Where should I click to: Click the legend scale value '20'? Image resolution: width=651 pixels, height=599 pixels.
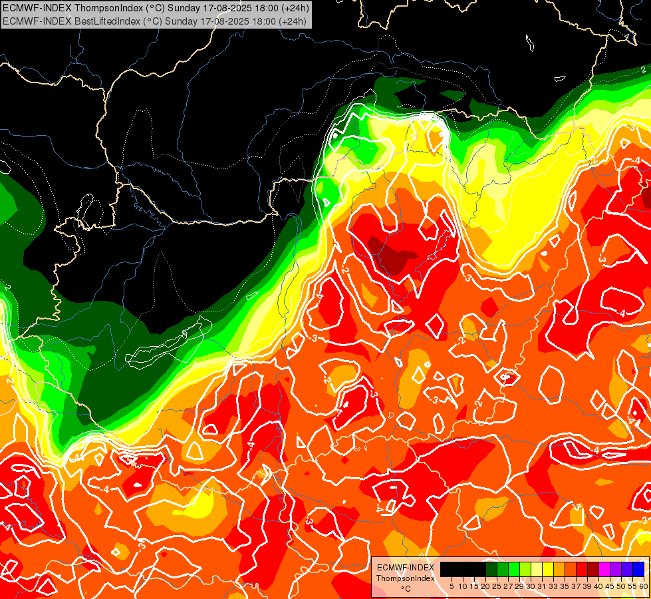(485, 586)
